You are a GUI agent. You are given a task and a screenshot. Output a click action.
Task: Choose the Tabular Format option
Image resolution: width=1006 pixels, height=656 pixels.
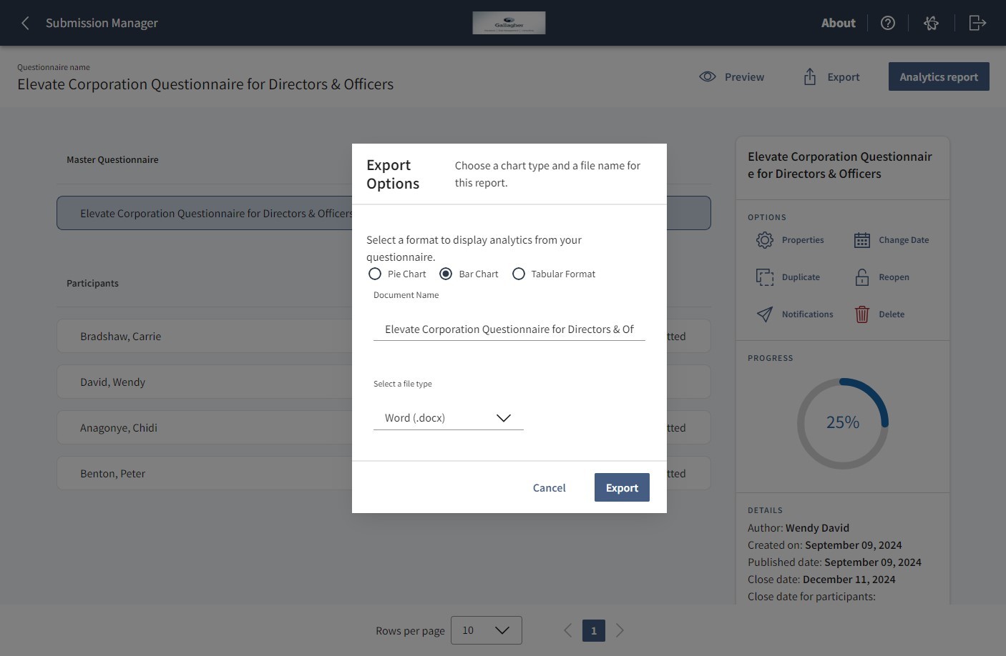(x=519, y=274)
